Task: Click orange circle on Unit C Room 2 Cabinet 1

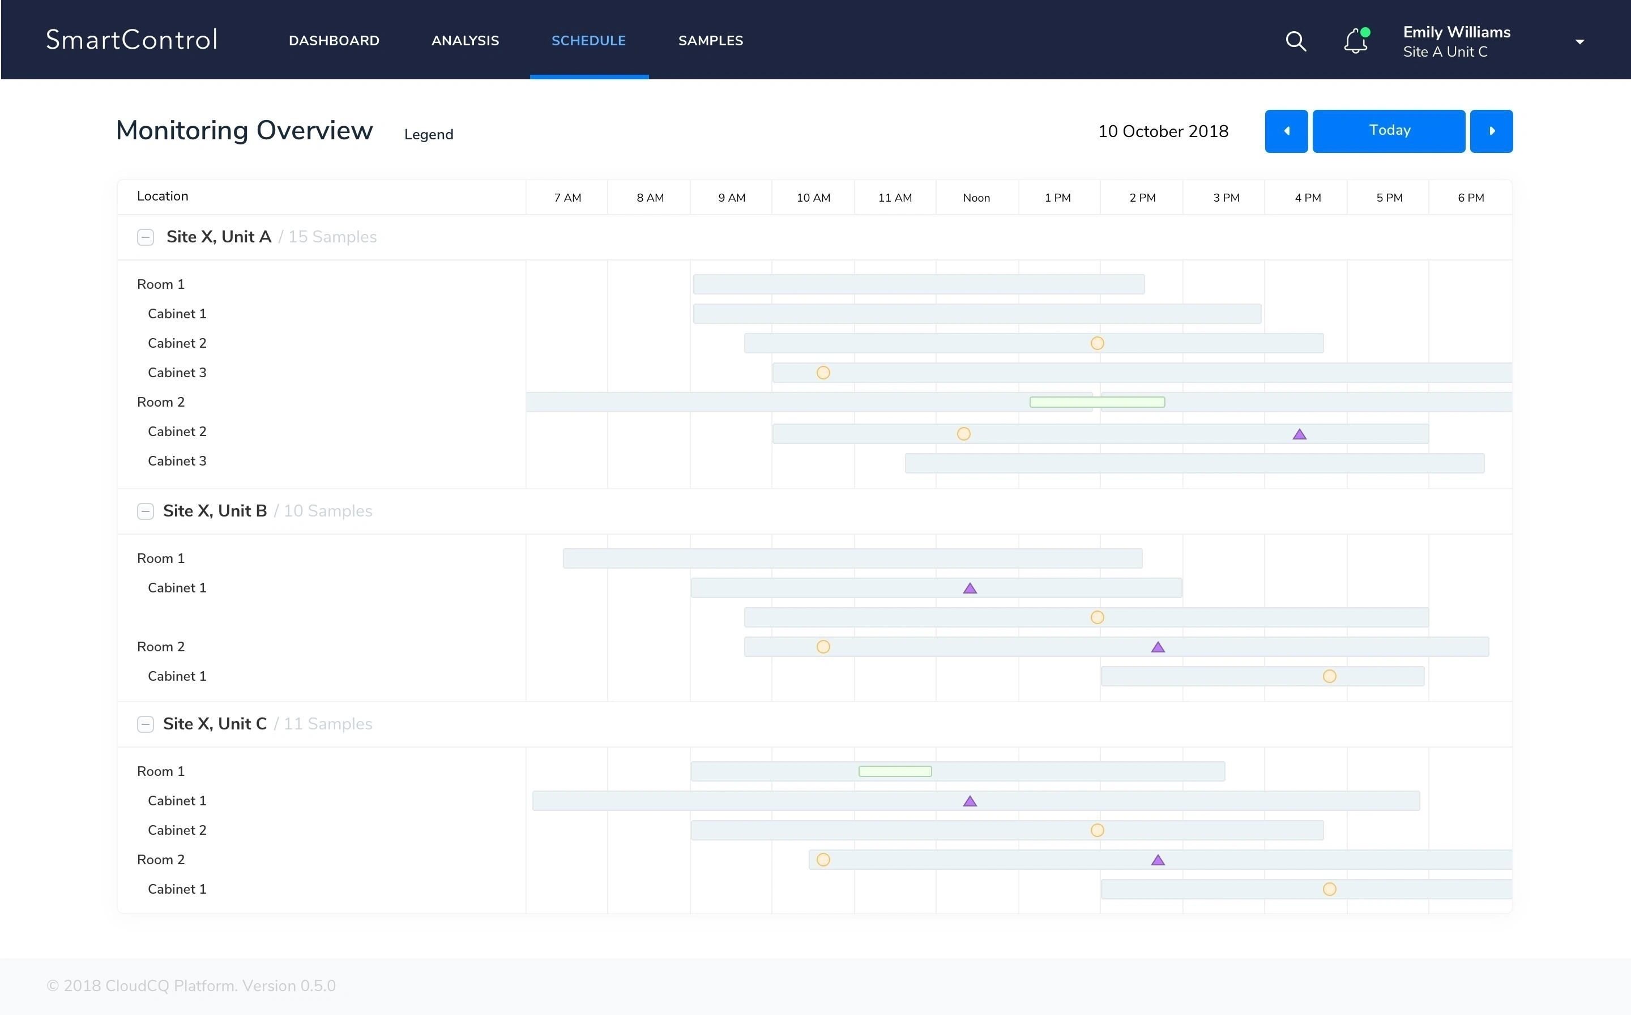Action: pyautogui.click(x=1329, y=889)
